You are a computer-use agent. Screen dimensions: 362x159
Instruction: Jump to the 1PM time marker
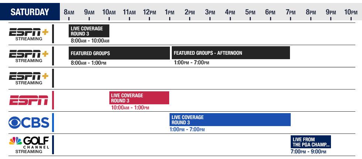(170, 12)
